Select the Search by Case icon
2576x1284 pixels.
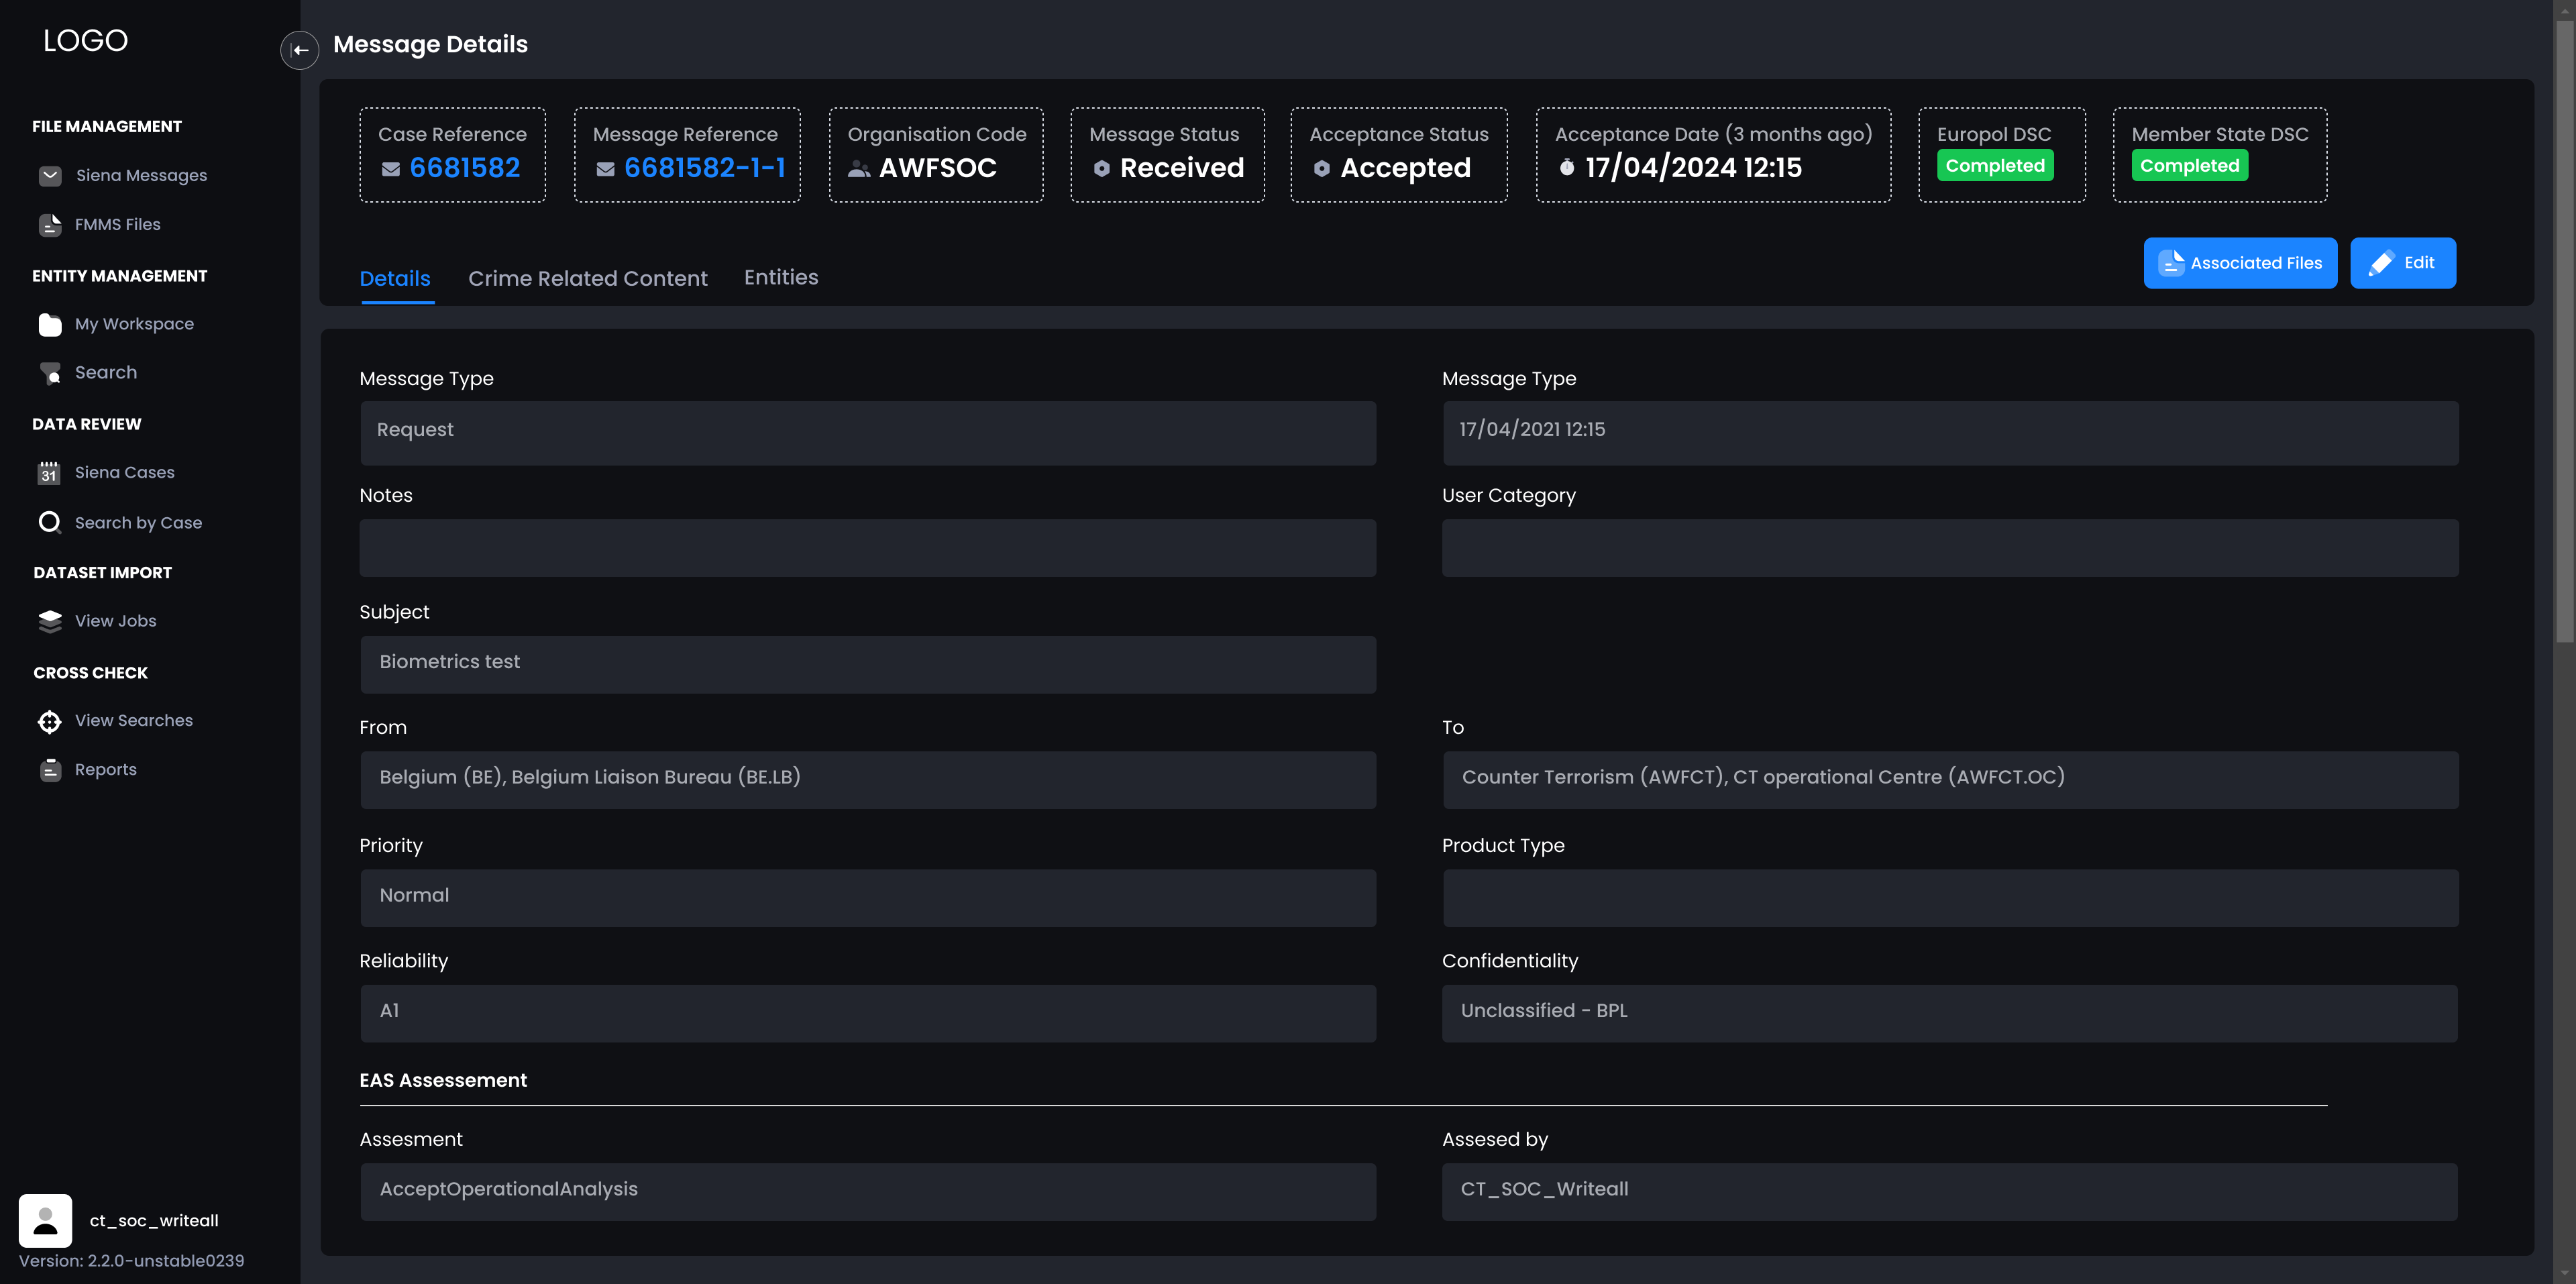(50, 521)
